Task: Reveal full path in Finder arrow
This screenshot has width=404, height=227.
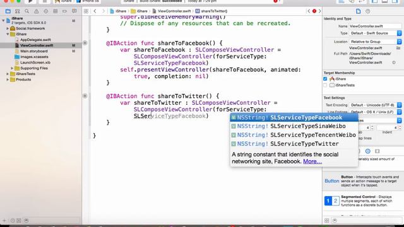Action: coord(394,62)
